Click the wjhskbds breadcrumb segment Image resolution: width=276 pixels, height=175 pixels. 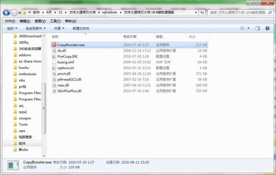point(110,12)
